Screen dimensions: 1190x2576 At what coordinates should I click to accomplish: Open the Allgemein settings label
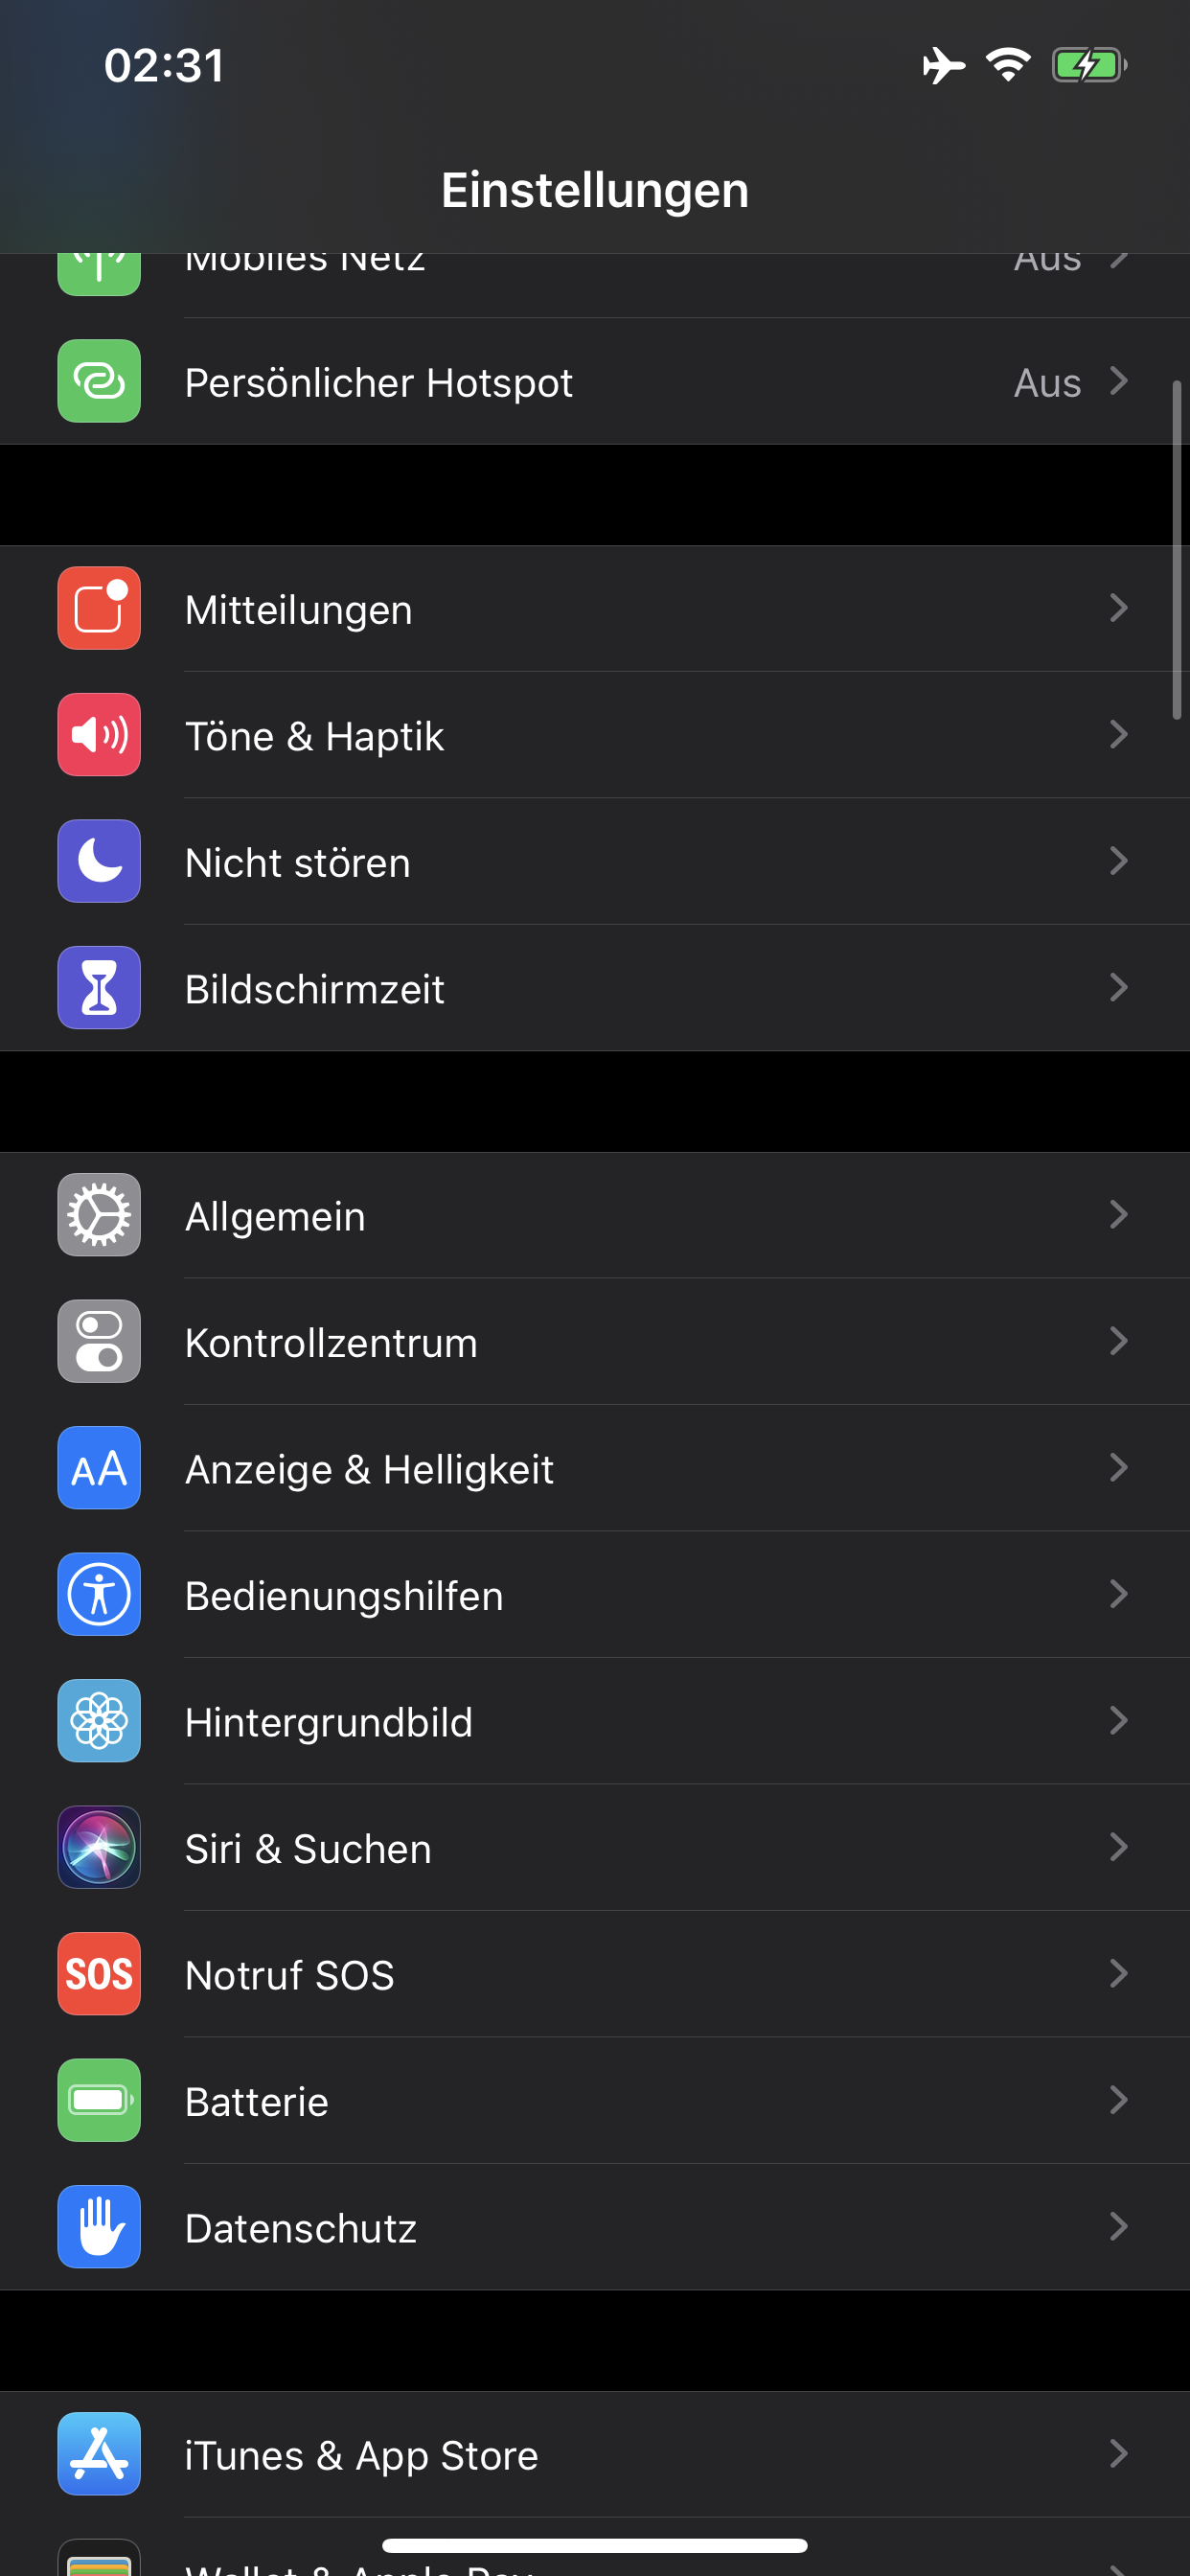point(275,1216)
